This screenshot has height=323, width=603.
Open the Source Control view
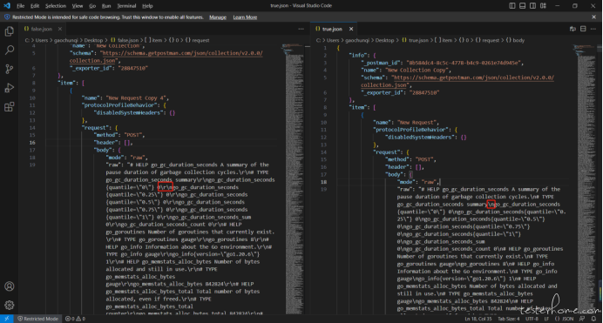(10, 69)
